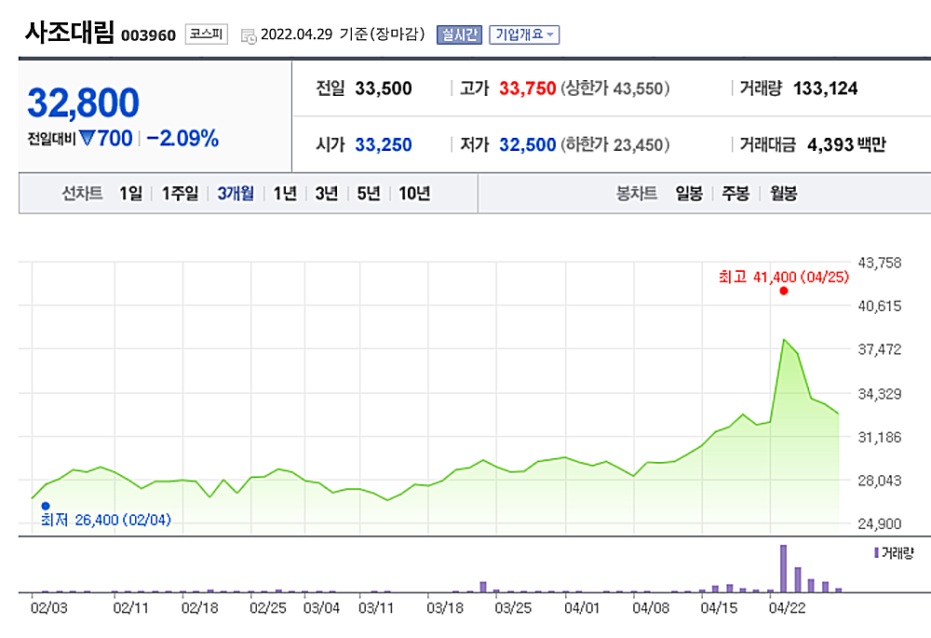
Task: Click the 04/01 date axis label
Action: point(582,608)
